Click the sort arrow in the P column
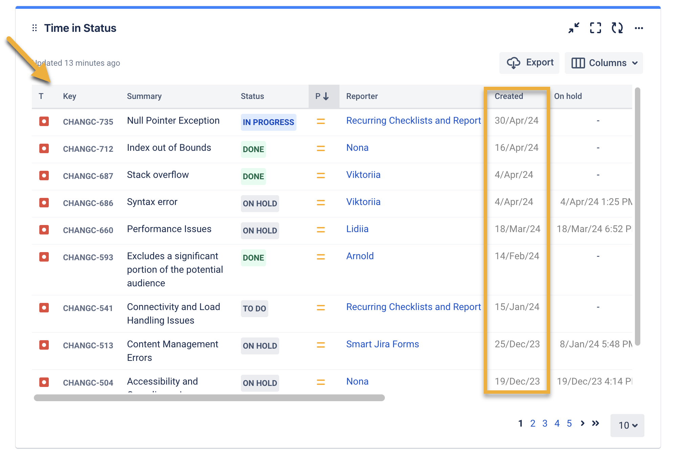The height and width of the screenshot is (452, 683). coord(326,96)
